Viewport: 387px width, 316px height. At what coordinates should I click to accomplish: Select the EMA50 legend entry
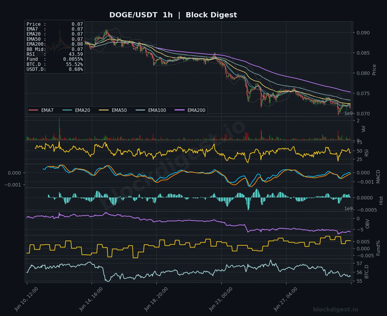[x=113, y=110]
